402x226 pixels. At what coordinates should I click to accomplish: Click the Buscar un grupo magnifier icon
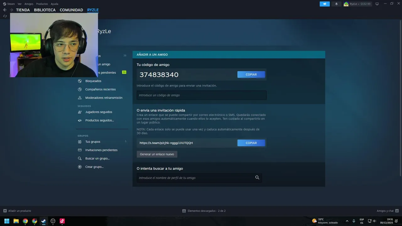coord(80,158)
